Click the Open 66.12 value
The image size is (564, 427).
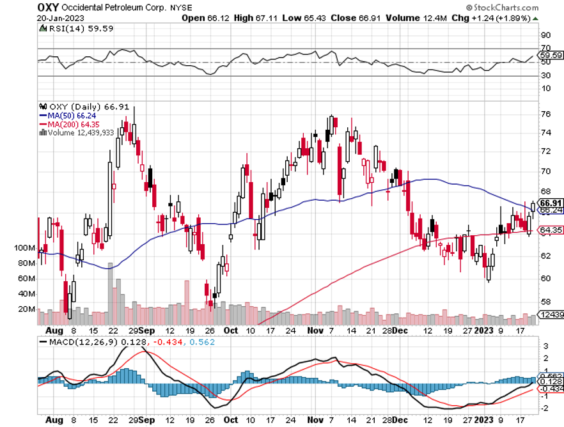point(205,18)
